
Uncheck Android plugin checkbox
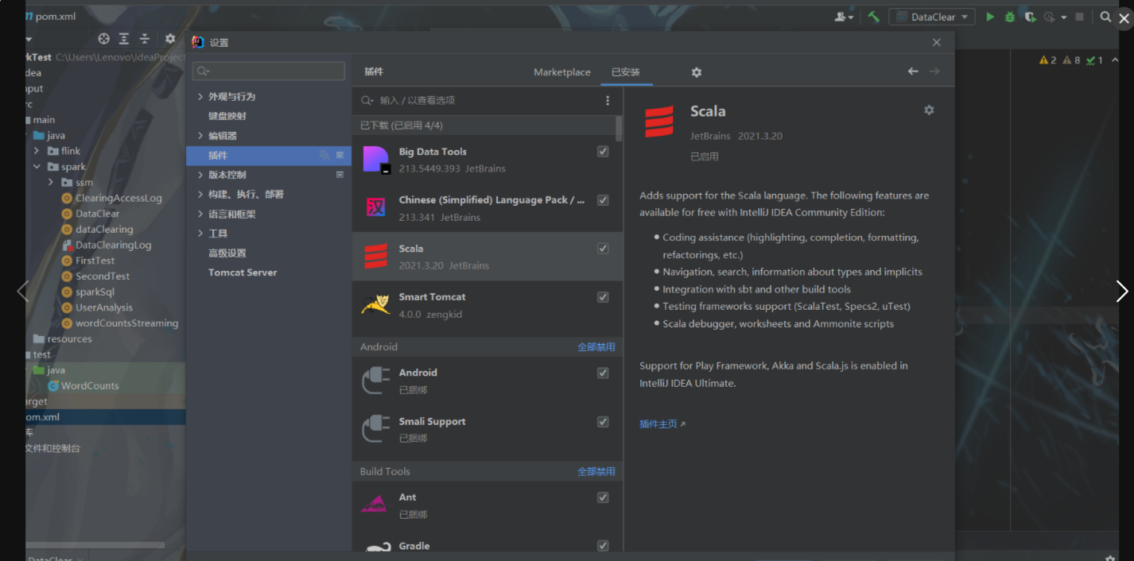(x=603, y=373)
